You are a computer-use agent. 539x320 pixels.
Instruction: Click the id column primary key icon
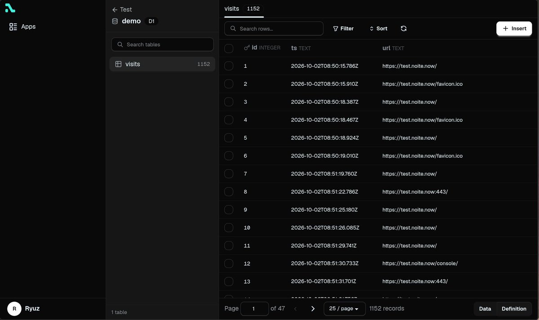click(247, 48)
